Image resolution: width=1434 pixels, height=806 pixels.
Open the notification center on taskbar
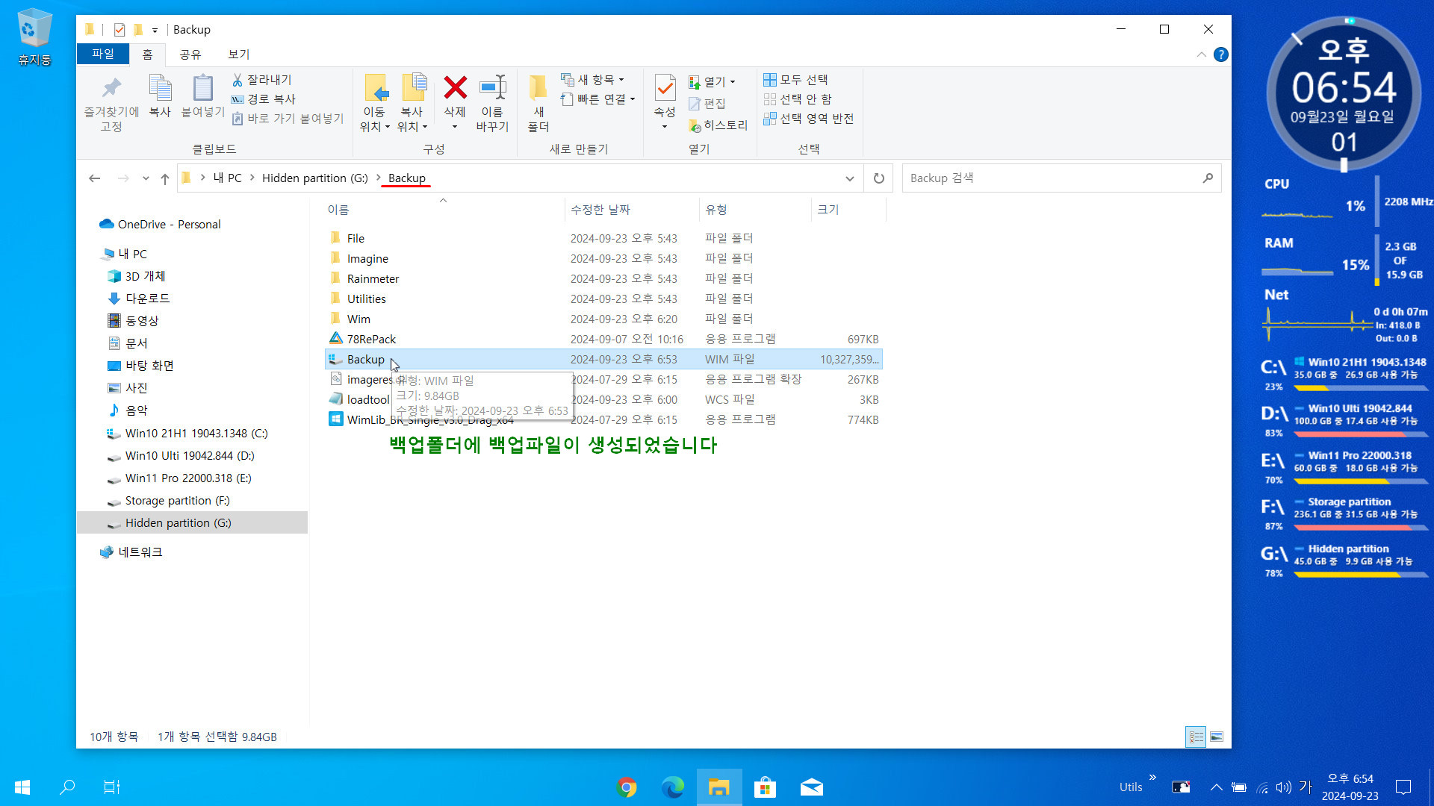(1403, 787)
